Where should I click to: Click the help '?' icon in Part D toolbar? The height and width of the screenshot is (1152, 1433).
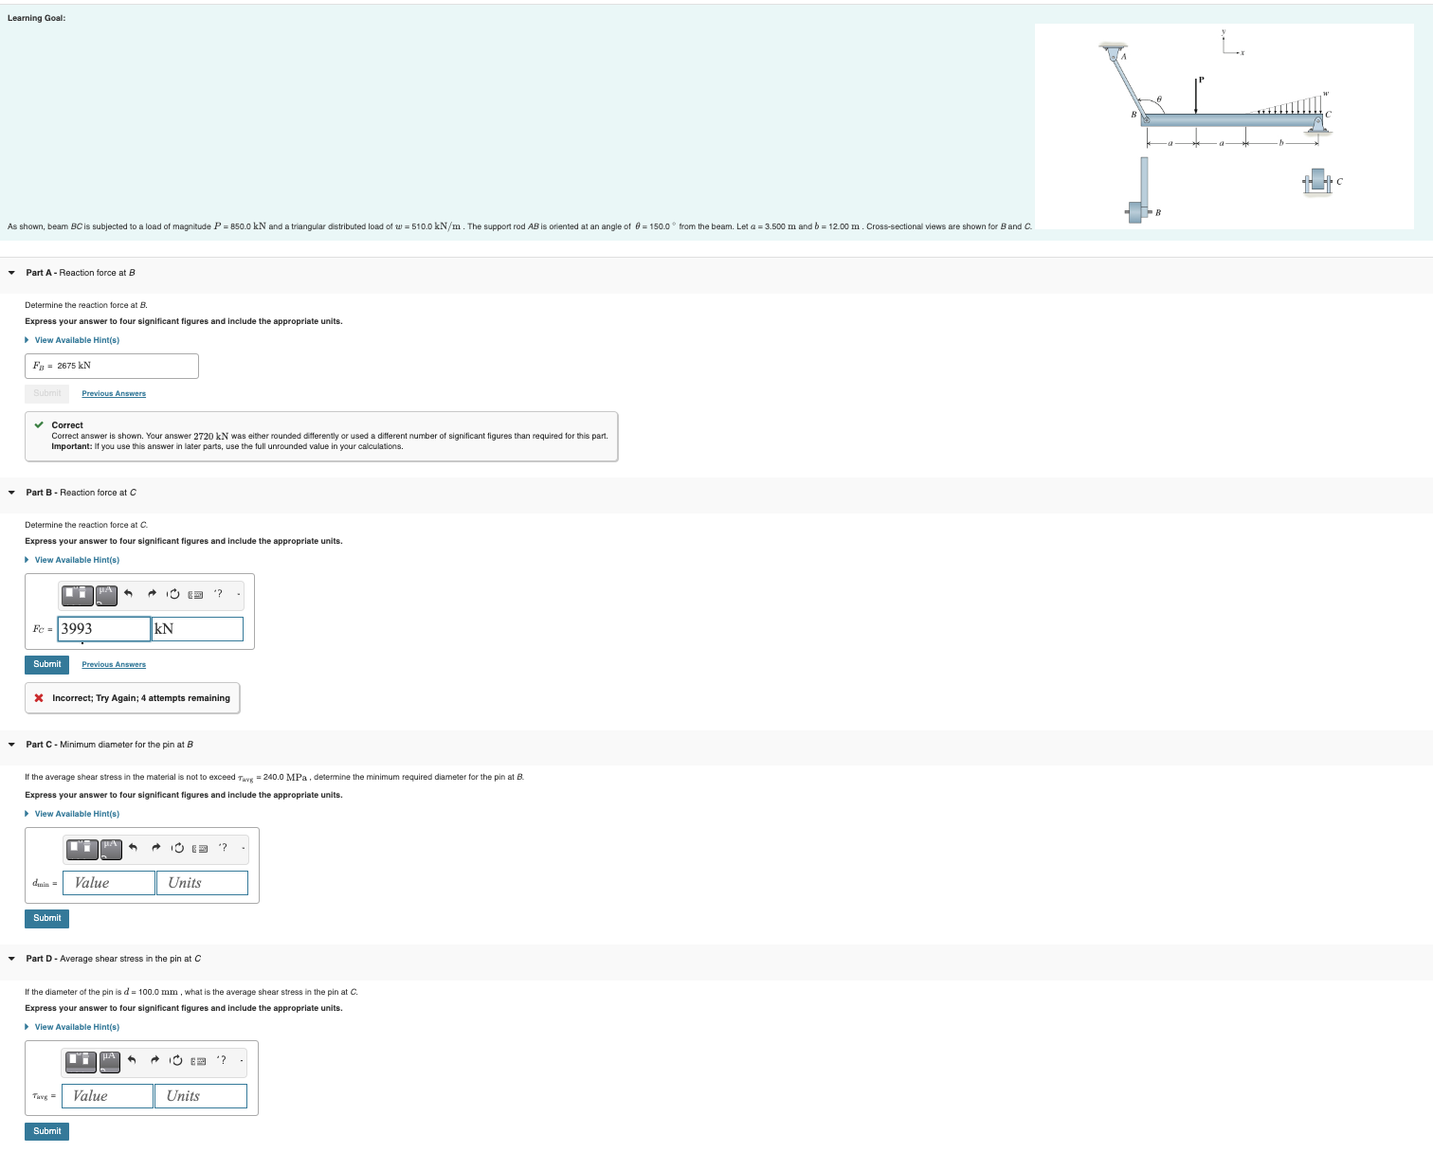pos(221,1060)
